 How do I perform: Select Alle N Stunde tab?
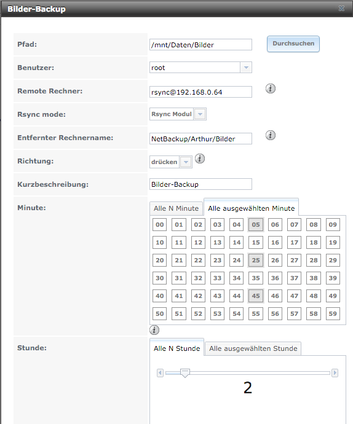(x=177, y=348)
